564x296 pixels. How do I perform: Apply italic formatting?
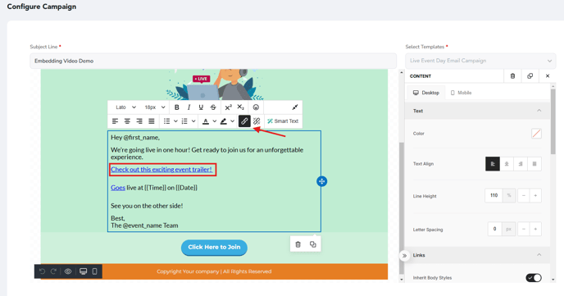point(189,107)
